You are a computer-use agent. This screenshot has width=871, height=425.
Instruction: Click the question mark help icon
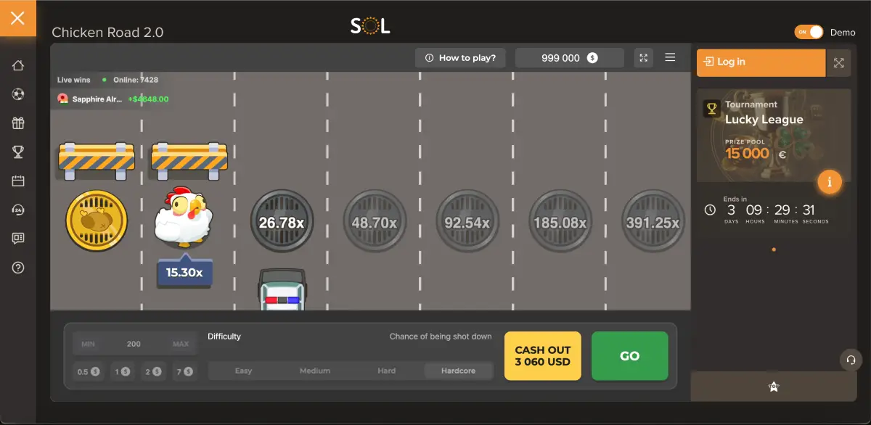click(18, 268)
